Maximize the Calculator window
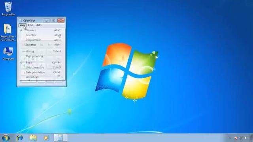Image resolution: width=253 pixels, height=142 pixels. click(x=54, y=21)
